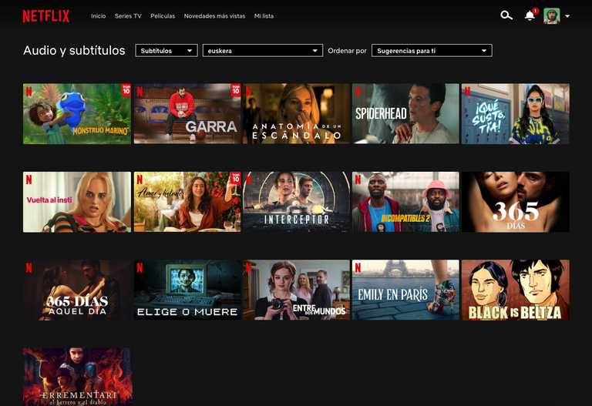Open the search magnifier icon
The height and width of the screenshot is (406, 592).
506,15
